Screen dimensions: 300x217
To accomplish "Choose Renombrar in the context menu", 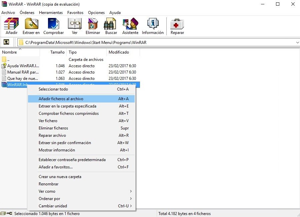I will pos(81,184).
